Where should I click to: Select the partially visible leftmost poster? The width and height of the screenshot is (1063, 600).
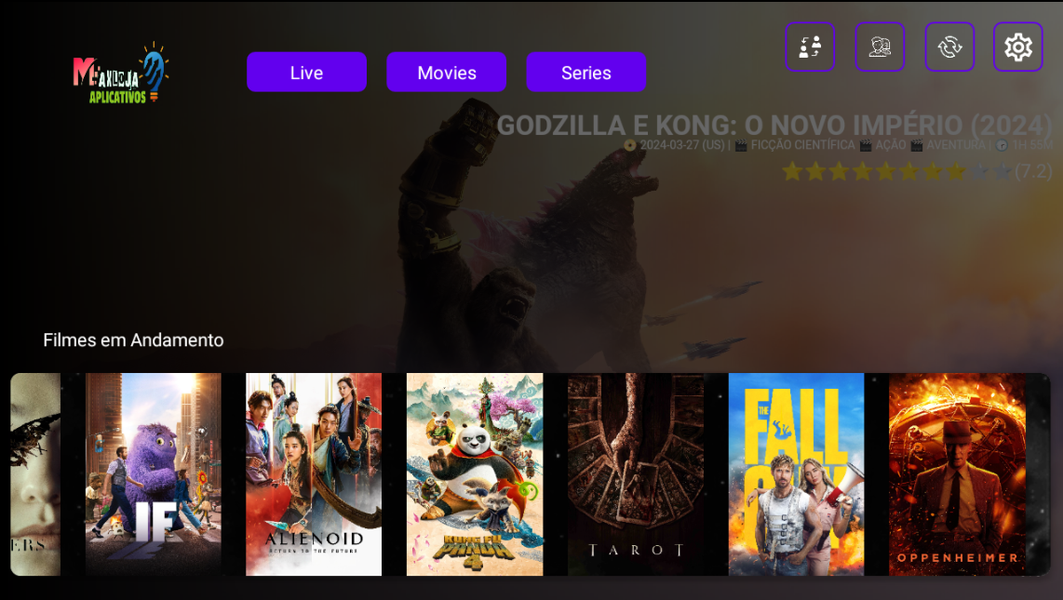pos(35,474)
